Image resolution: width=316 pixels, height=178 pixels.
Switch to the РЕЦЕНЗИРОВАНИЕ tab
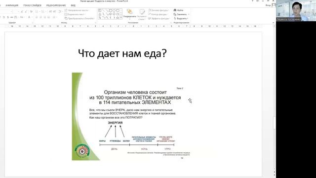click(x=56, y=5)
